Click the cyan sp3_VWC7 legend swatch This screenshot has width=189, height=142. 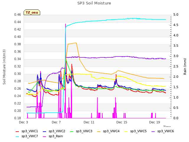(x=17, y=137)
